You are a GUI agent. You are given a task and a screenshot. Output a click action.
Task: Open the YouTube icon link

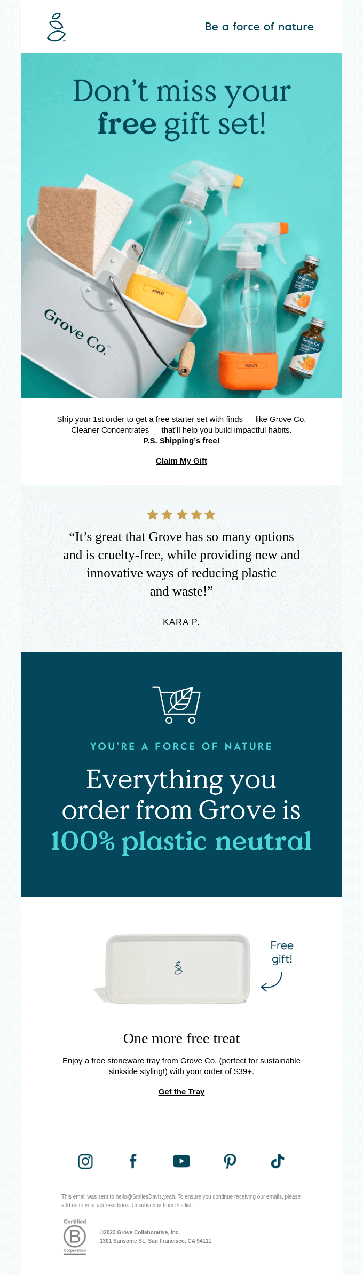pos(181,1161)
